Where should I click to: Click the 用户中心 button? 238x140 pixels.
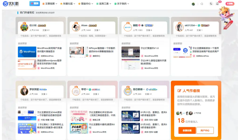pyautogui.click(x=205, y=130)
